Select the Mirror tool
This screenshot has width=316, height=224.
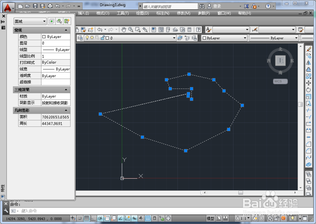point(308,62)
